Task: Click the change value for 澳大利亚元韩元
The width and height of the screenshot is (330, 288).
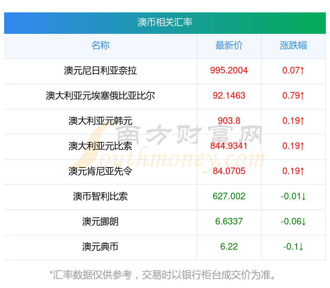Action: pyautogui.click(x=293, y=120)
